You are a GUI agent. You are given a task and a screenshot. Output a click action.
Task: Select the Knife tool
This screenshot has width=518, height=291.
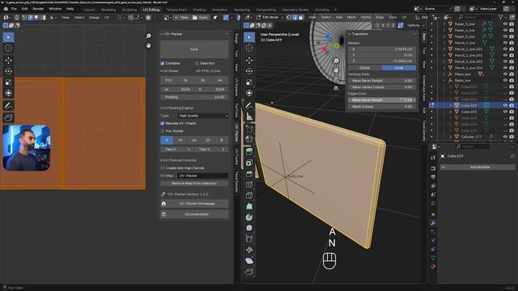(249, 196)
